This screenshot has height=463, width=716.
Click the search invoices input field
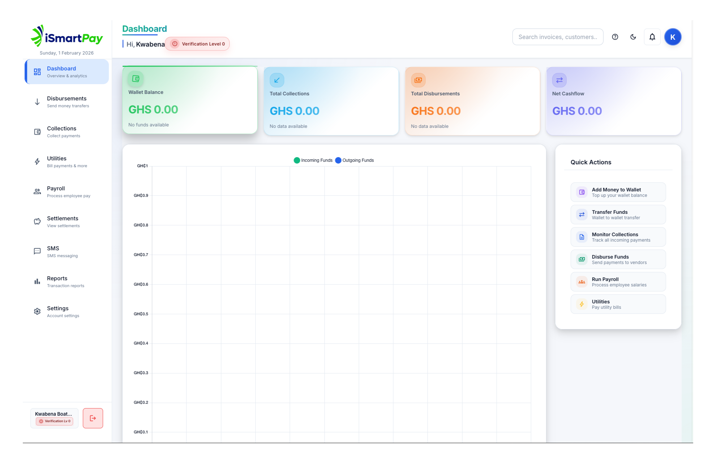[557, 37]
